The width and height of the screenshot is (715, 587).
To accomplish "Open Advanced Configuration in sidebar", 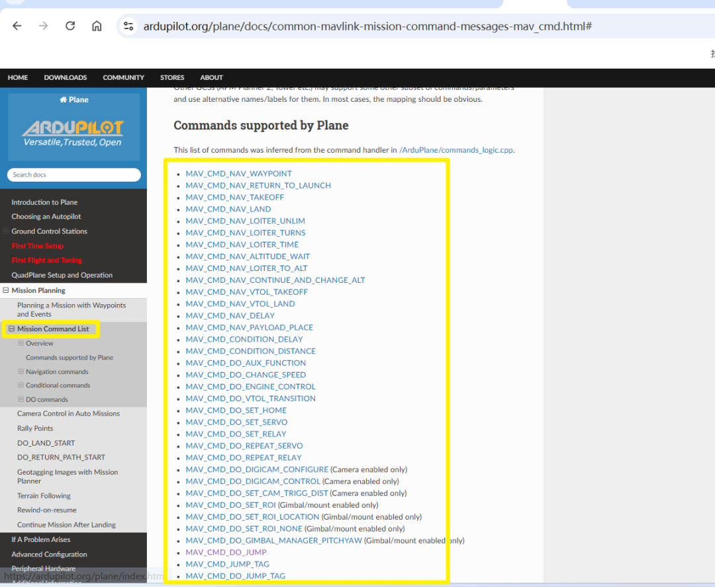I will click(x=49, y=554).
